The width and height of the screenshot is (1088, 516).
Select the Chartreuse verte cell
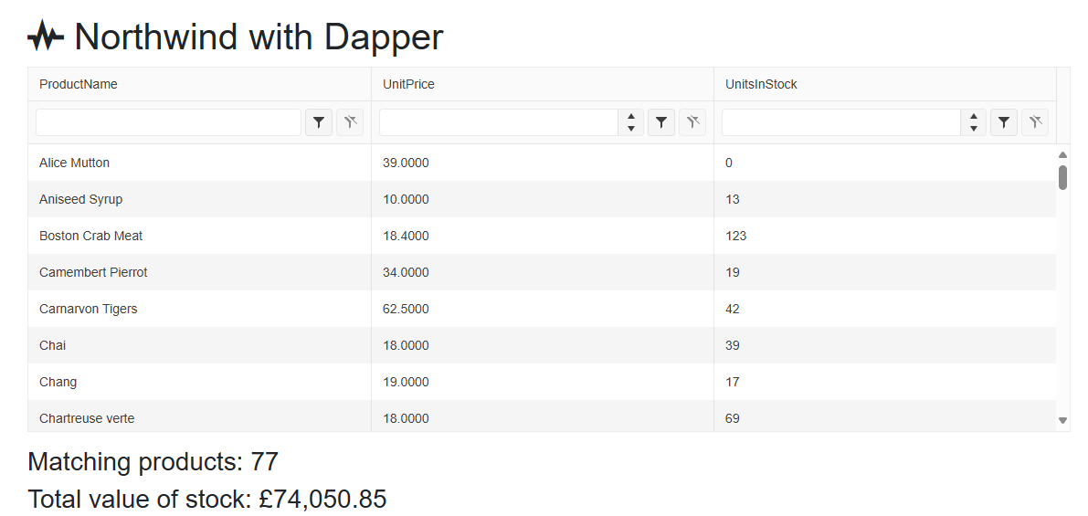click(x=200, y=416)
